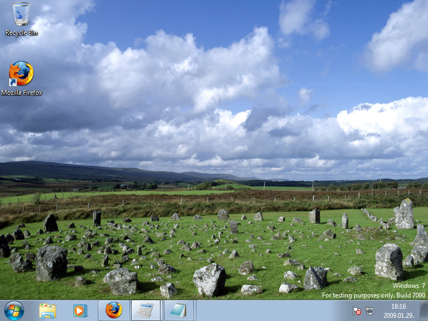The image size is (428, 321).
Task: Open the clock showing 18:16
Action: [x=399, y=306]
